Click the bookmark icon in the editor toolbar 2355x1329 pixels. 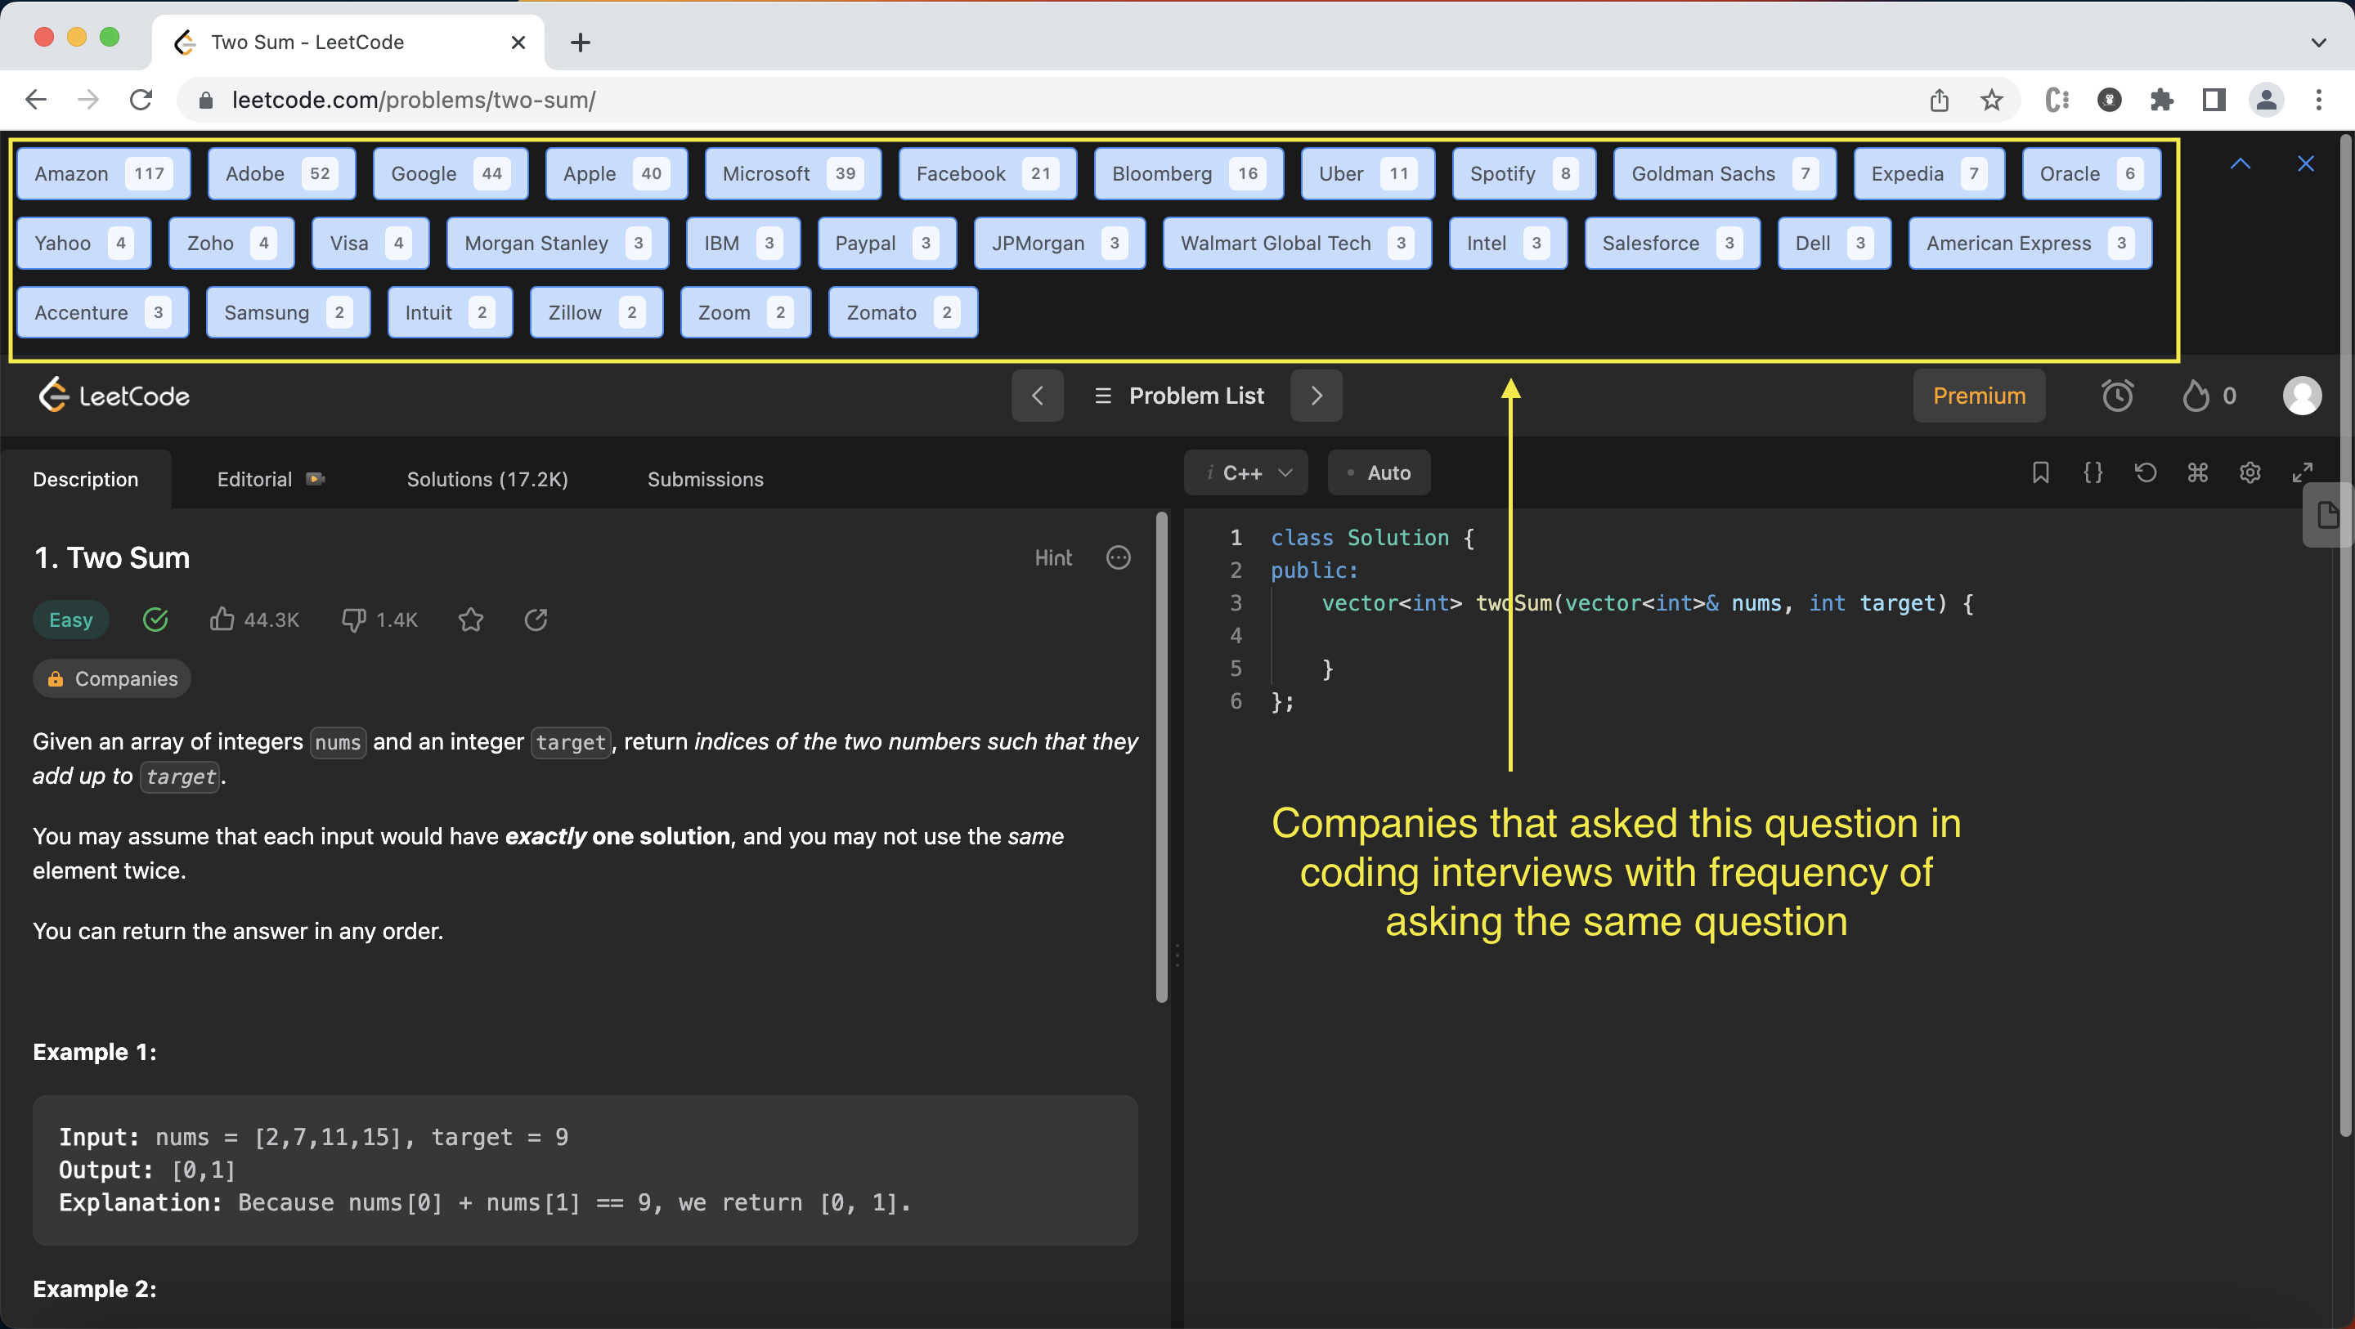2040,472
